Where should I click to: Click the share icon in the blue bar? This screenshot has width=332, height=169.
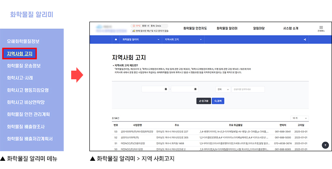coord(305,39)
